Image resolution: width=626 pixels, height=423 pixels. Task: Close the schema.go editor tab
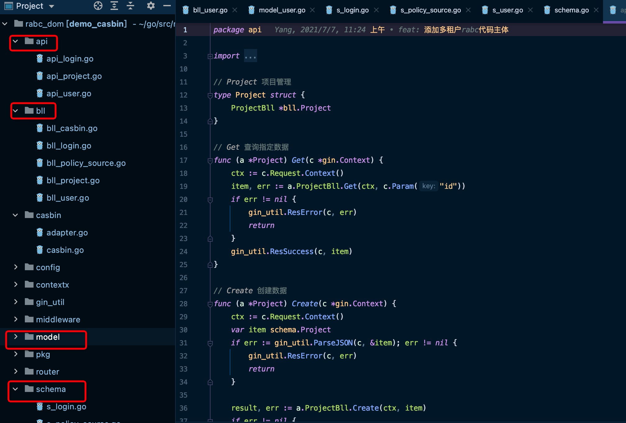click(596, 10)
